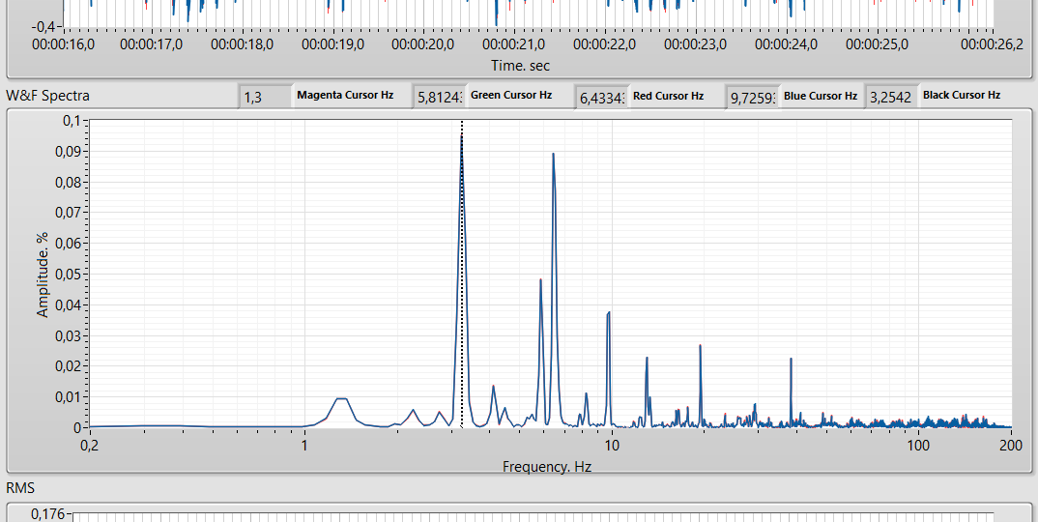Click the Blue Cursor Hz label
The image size is (1038, 522).
(x=821, y=96)
